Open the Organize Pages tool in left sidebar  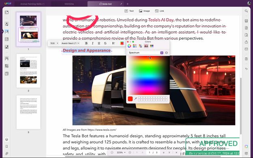(6, 39)
